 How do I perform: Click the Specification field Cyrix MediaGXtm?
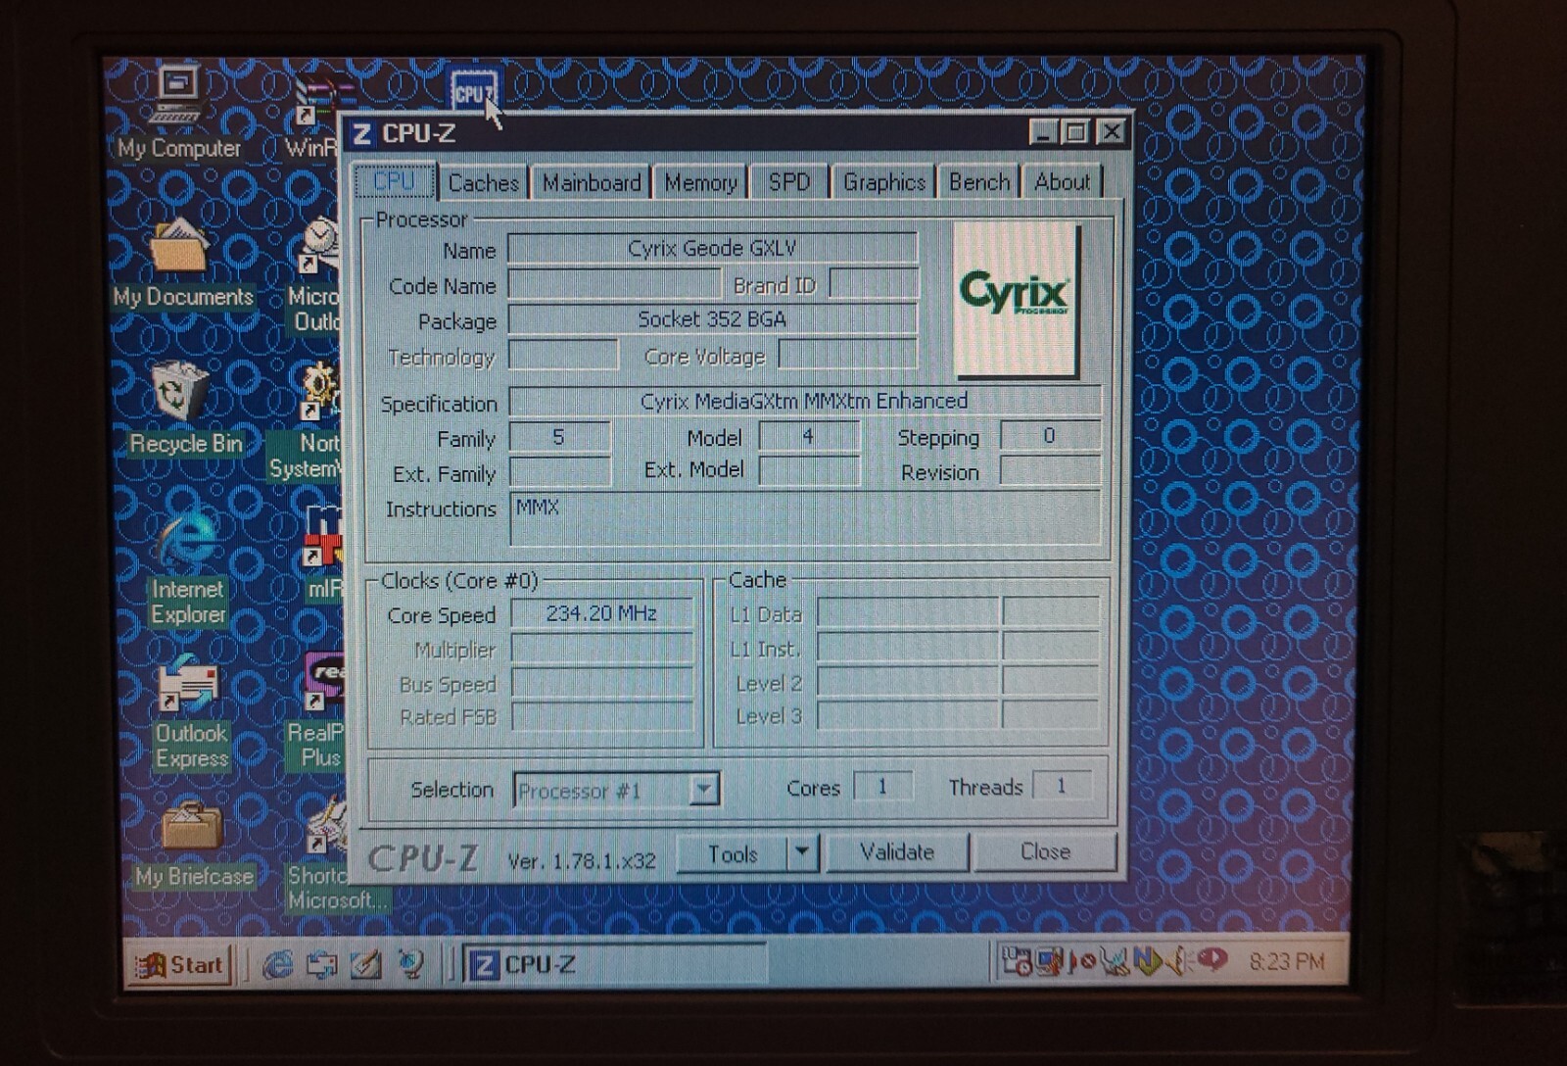coord(804,401)
